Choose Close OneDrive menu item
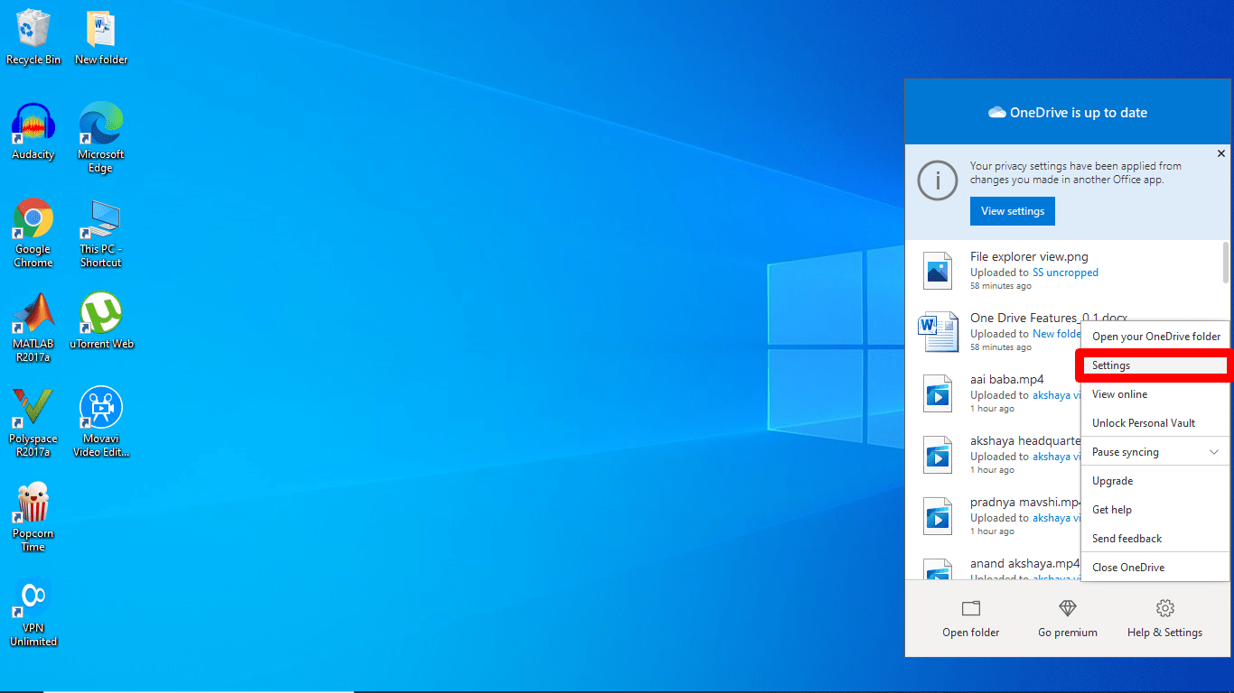Viewport: 1234px width, 693px height. tap(1155, 568)
